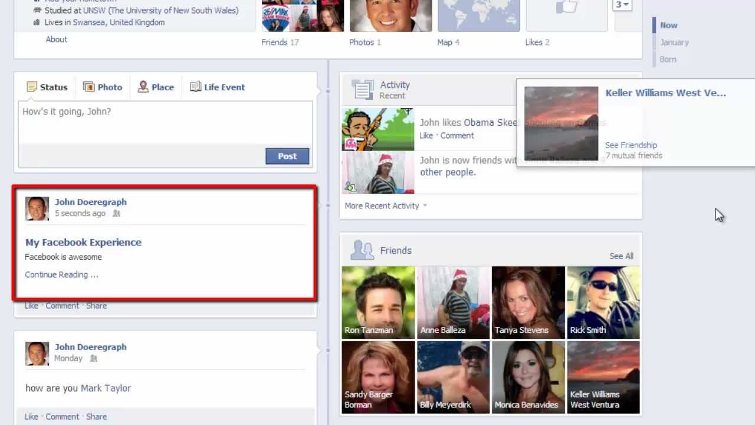
Task: Open Monica Benavides's friend tile
Action: coord(528,377)
